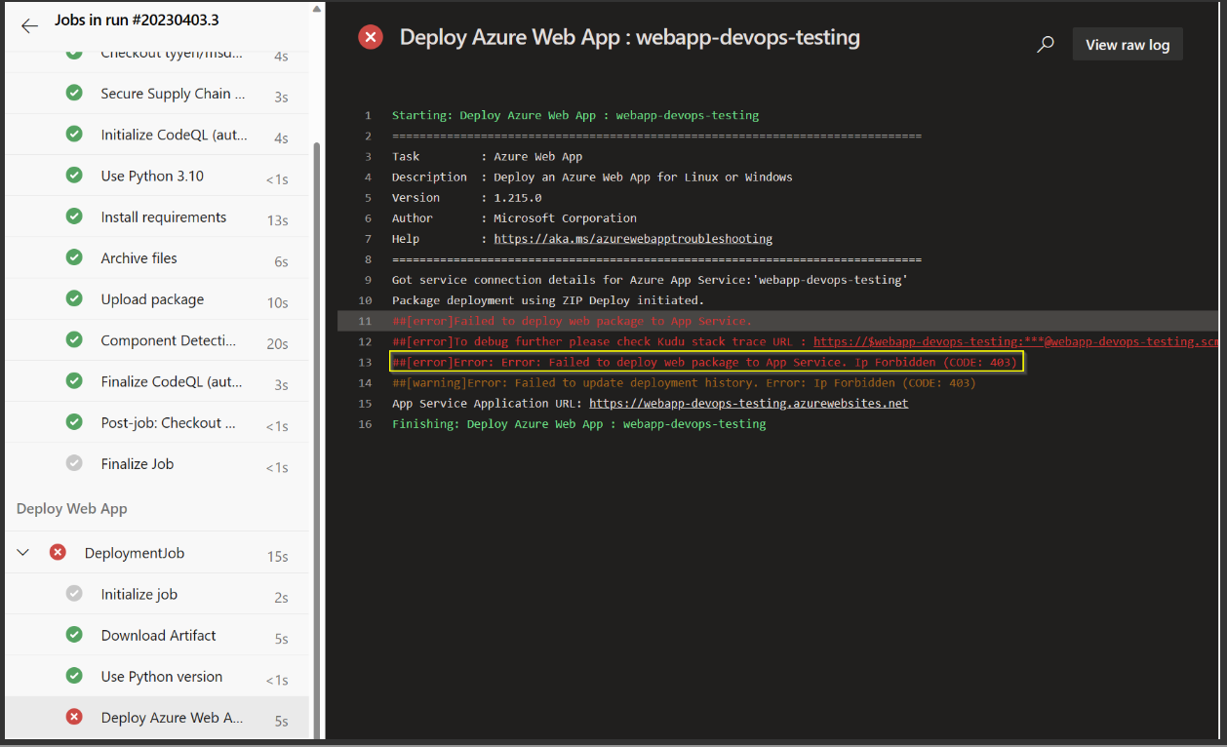
Task: Click the success icon beside Component Detection
Action: (74, 339)
